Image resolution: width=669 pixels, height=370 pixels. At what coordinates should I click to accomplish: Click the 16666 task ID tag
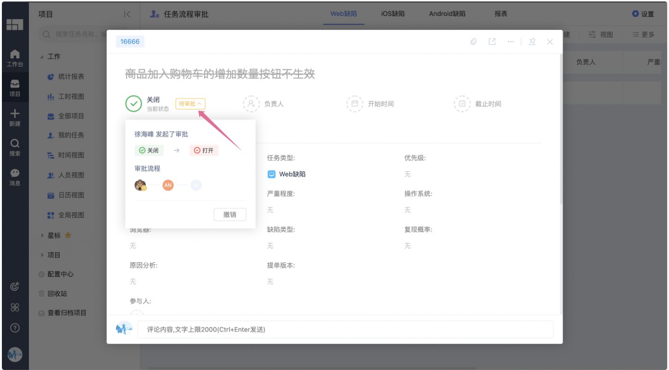click(x=130, y=42)
